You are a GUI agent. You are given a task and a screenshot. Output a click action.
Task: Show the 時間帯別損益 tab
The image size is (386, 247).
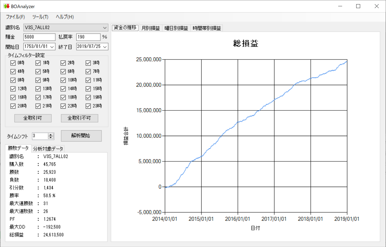(207, 28)
